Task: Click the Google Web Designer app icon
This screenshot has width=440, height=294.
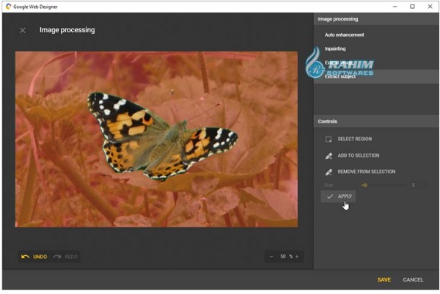Action: [7, 7]
